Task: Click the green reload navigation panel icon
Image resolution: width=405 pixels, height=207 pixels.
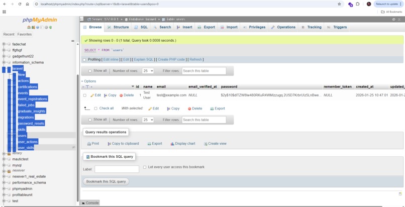Action: coord(50,27)
